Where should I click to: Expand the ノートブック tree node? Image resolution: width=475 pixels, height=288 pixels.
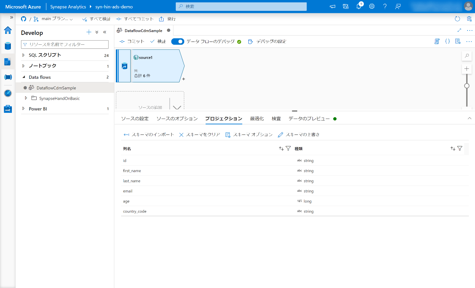23,66
